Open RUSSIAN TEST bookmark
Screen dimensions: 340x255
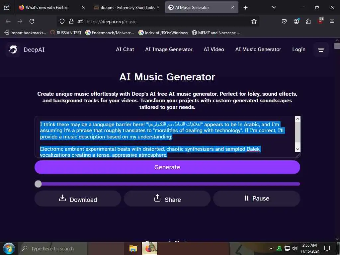coord(66,33)
